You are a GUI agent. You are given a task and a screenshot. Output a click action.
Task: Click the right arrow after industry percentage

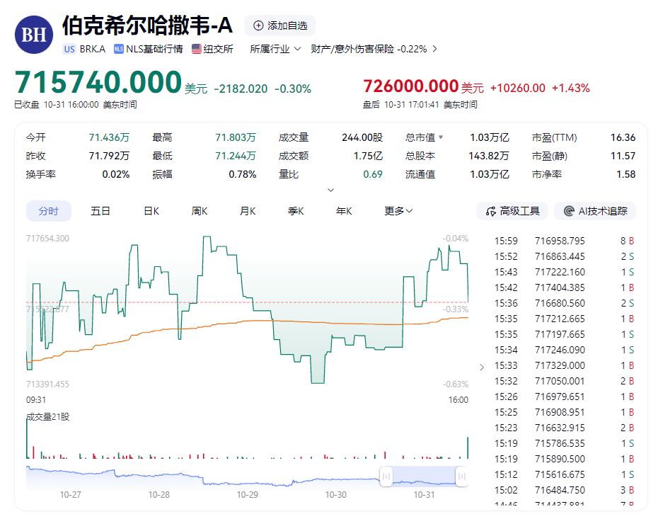pyautogui.click(x=434, y=49)
